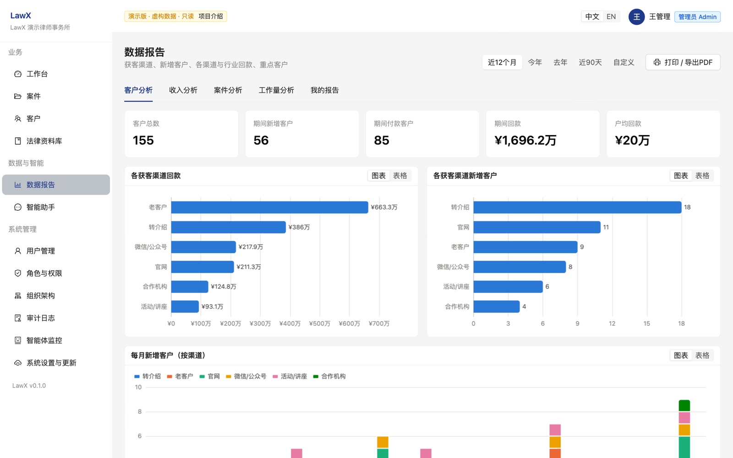Click the 王 user avatar circle
The image size is (733, 458).
[x=636, y=17]
